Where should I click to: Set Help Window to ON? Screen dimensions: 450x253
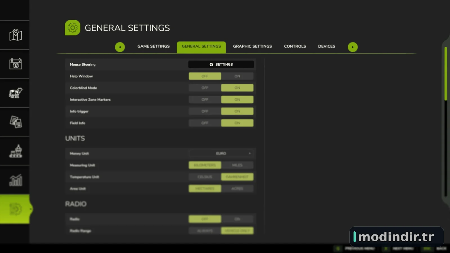pos(237,76)
